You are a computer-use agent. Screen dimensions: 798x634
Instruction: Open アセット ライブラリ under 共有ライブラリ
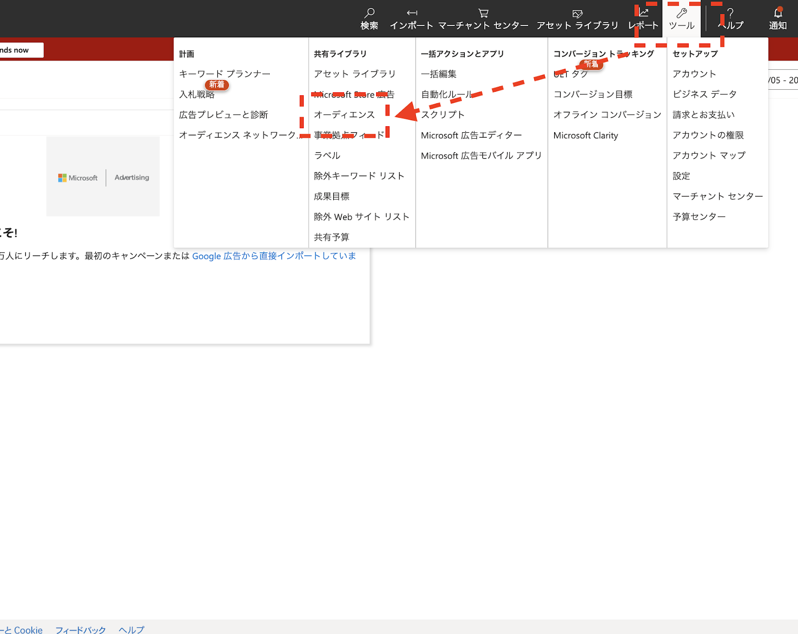(355, 74)
